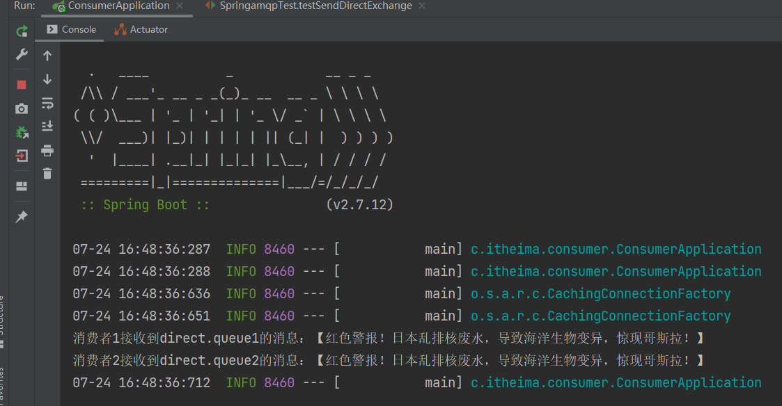Clear all console output with trash icon
Image resolution: width=782 pixels, height=406 pixels.
(x=47, y=173)
